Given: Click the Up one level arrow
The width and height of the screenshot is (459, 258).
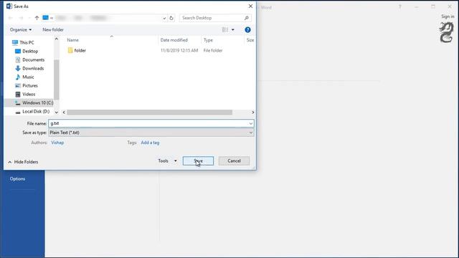Looking at the screenshot, I should [x=37, y=18].
